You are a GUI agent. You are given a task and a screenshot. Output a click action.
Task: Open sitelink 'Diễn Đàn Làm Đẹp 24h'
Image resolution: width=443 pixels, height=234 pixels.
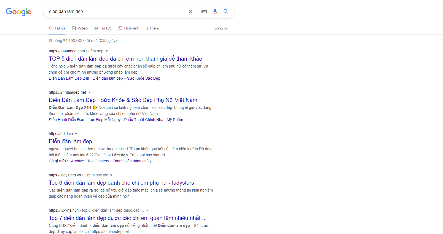click(x=69, y=78)
